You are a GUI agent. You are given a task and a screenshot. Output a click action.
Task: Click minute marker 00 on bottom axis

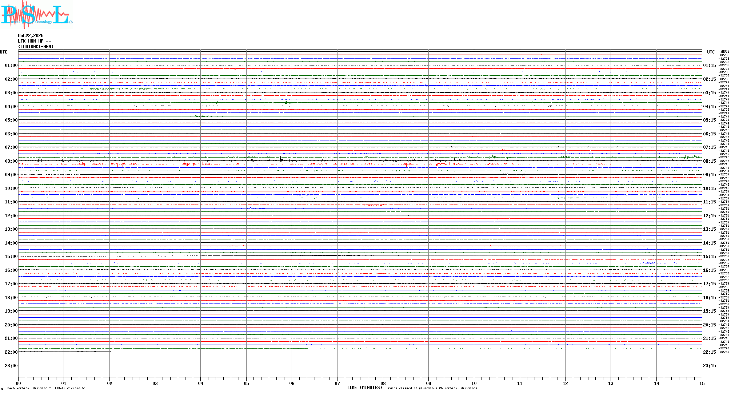coord(18,383)
